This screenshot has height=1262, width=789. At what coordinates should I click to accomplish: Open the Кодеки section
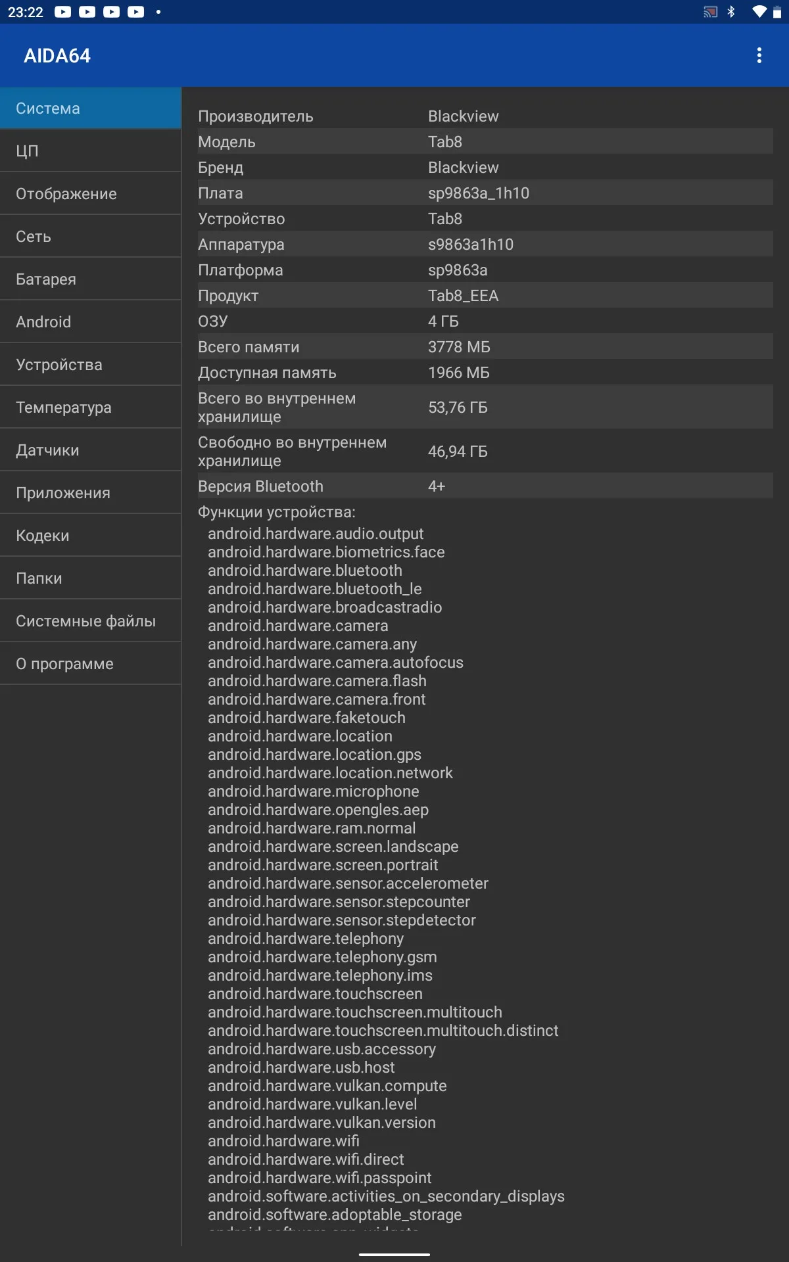pyautogui.click(x=91, y=536)
